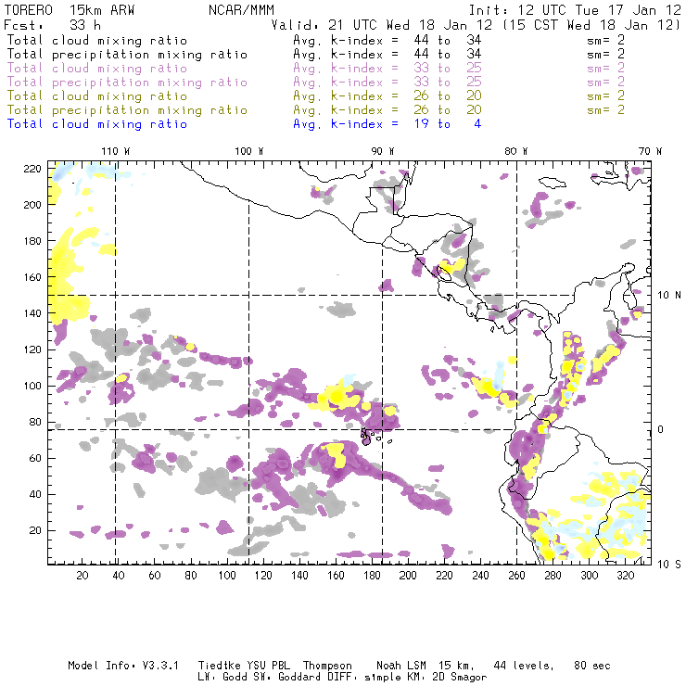This screenshot has width=686, height=686.
Task: Click the '320' horizontal axis tick label
Action: tap(625, 576)
